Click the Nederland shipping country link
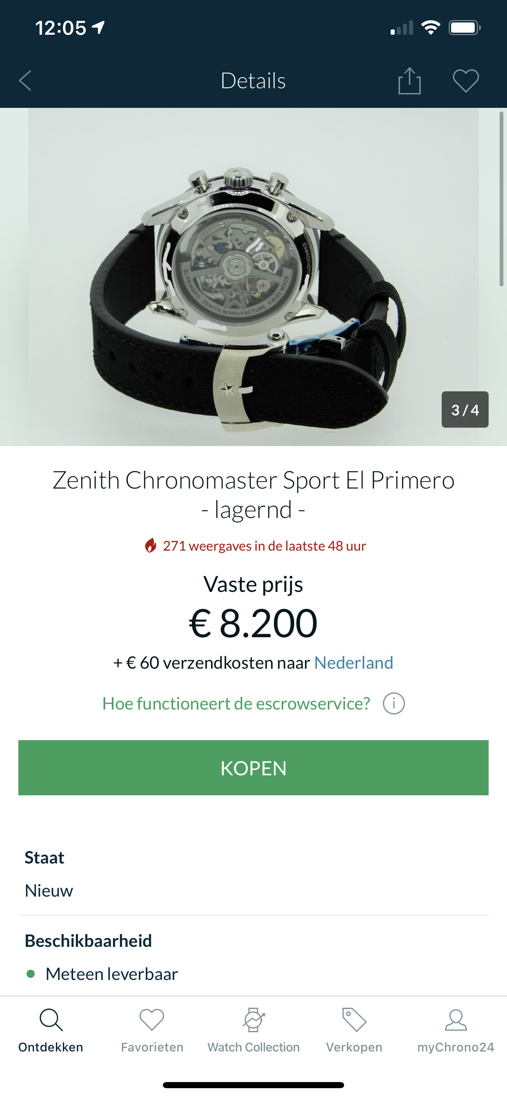This screenshot has height=1098, width=507. (x=354, y=663)
